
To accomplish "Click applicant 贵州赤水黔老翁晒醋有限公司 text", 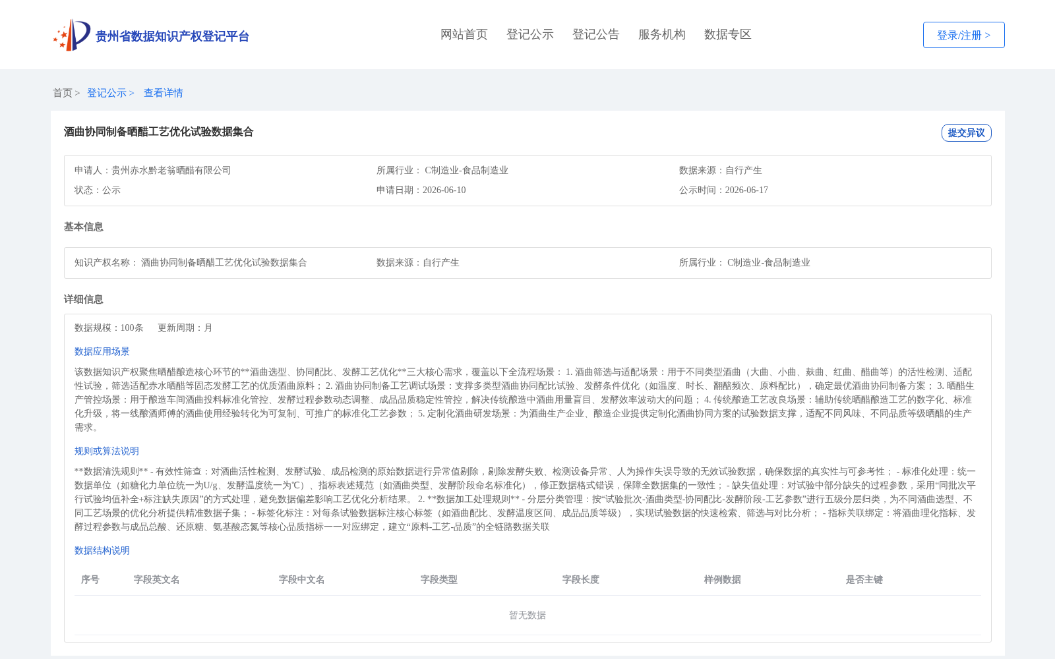I will (171, 170).
